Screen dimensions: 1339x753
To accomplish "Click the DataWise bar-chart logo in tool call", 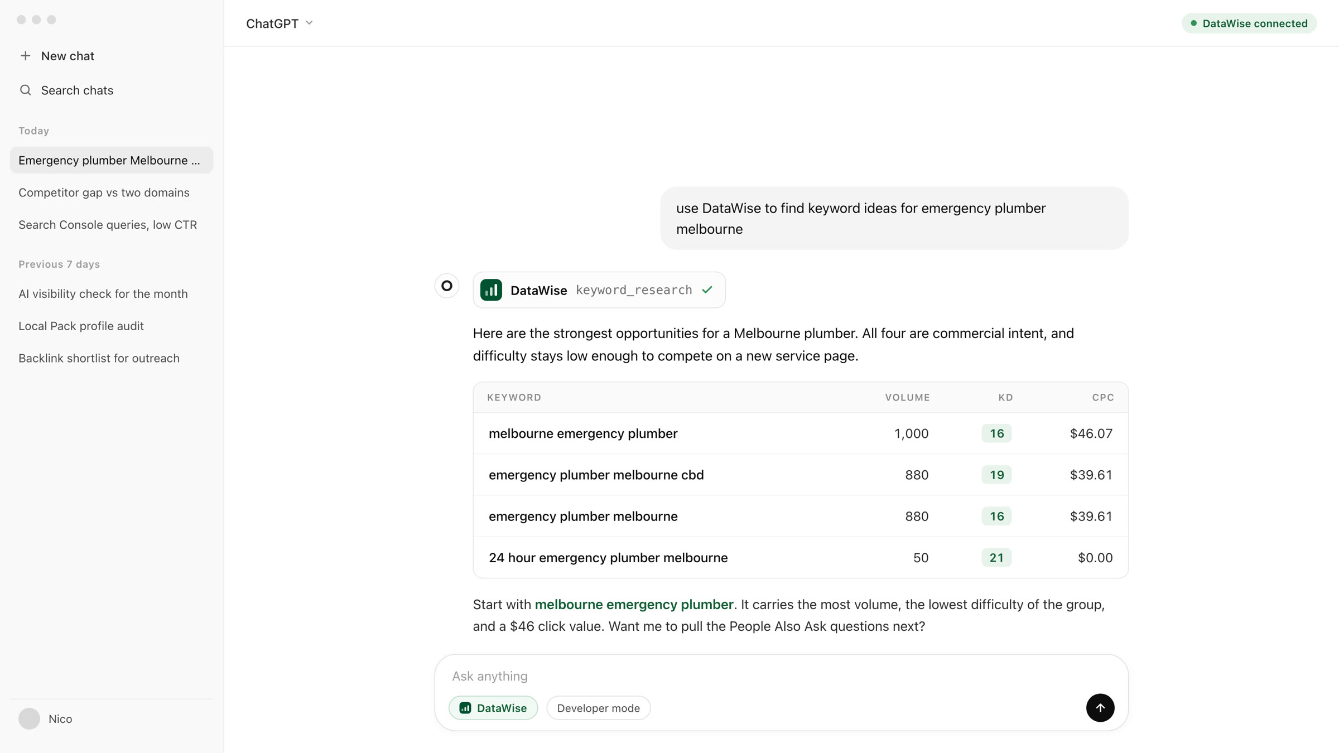I will [491, 290].
